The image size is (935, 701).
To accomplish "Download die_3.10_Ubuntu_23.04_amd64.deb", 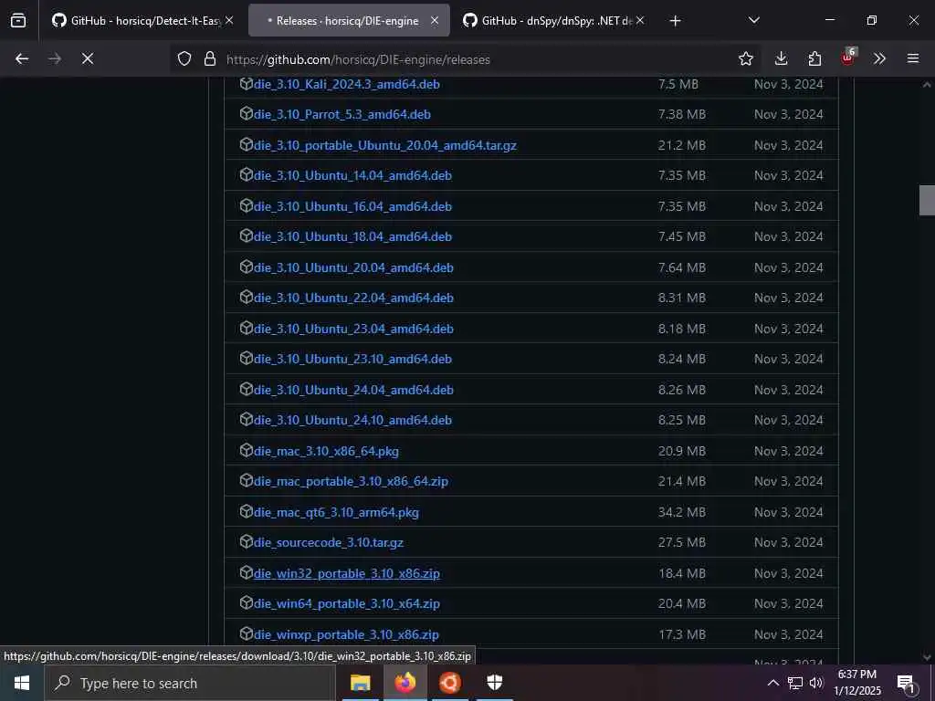I will click(353, 329).
